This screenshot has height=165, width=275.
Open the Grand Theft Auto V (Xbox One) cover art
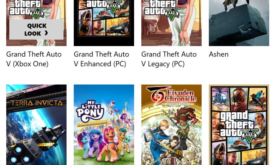pyautogui.click(x=36, y=23)
